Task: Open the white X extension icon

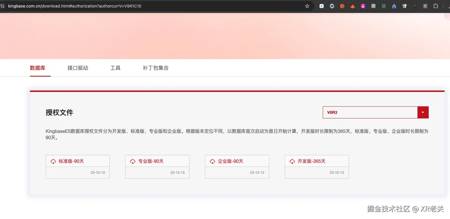Action: pos(322,6)
